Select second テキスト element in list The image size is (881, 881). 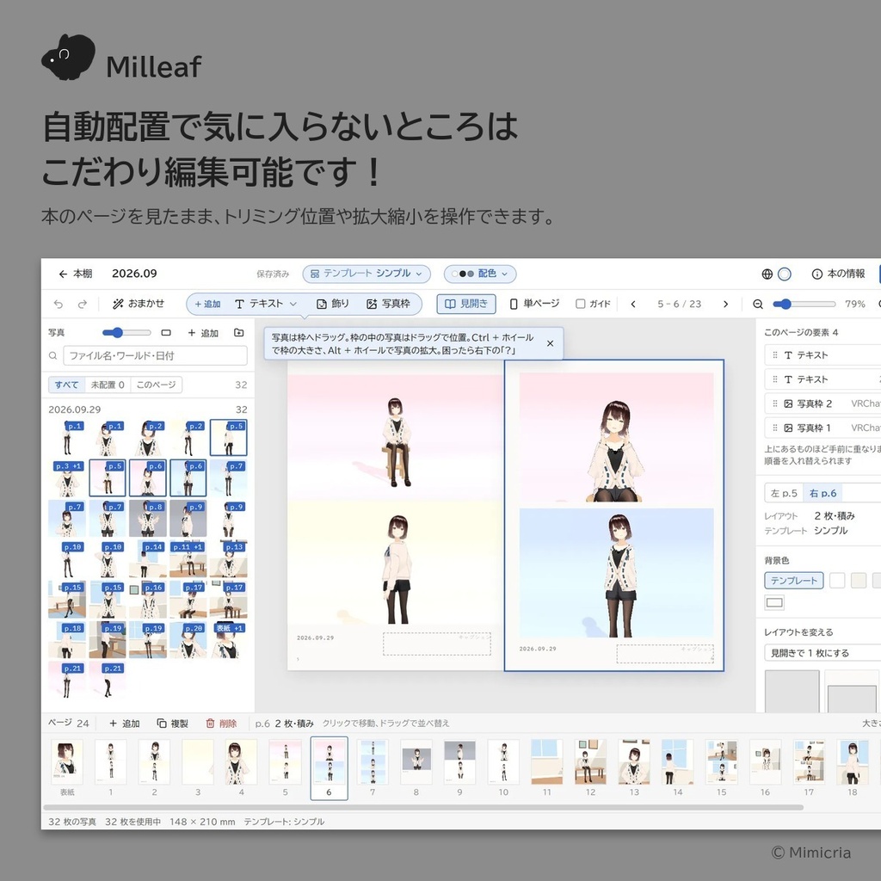tap(822, 379)
